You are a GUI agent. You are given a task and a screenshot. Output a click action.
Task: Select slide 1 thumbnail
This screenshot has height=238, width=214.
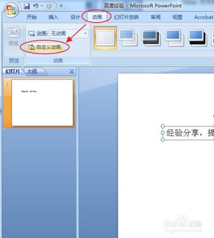click(x=42, y=103)
